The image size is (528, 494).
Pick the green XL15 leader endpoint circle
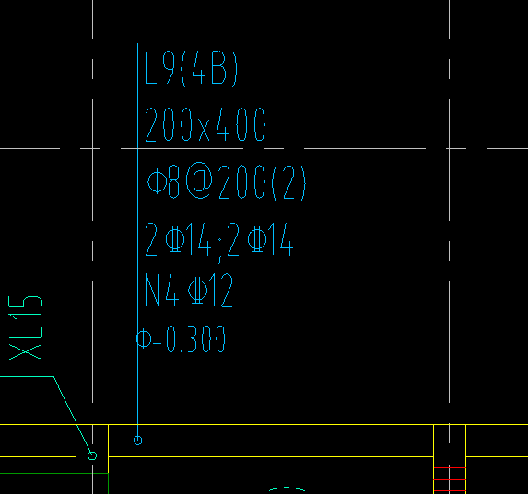pyautogui.click(x=92, y=455)
